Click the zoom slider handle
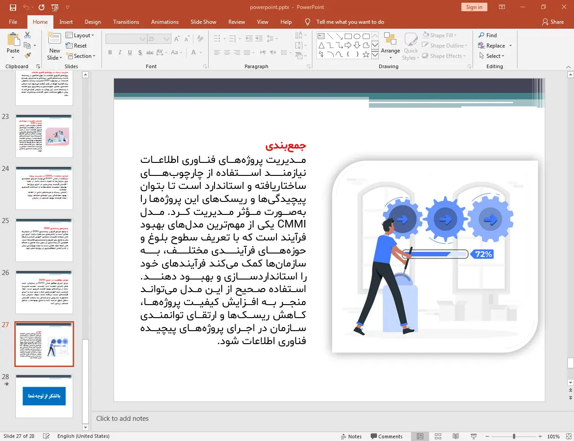Image resolution: width=574 pixels, height=441 pixels. [514, 436]
